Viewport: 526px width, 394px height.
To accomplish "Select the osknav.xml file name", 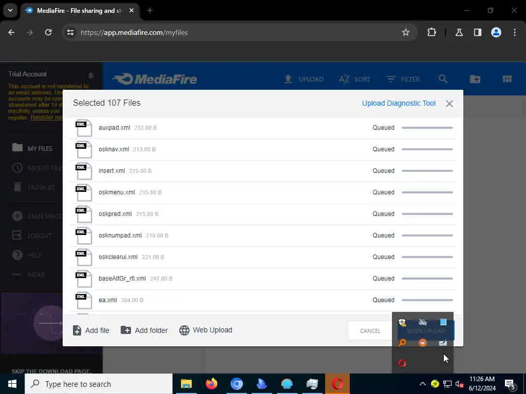I will click(114, 149).
